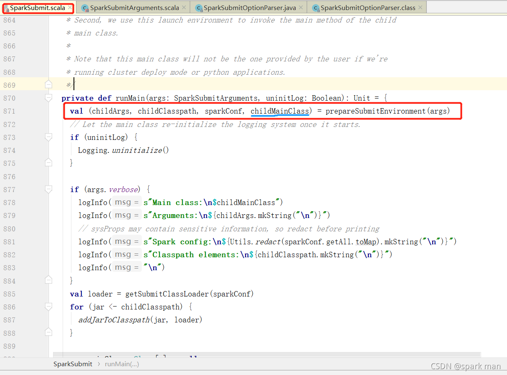Click logInfo on the Arguments line 879

point(93,215)
